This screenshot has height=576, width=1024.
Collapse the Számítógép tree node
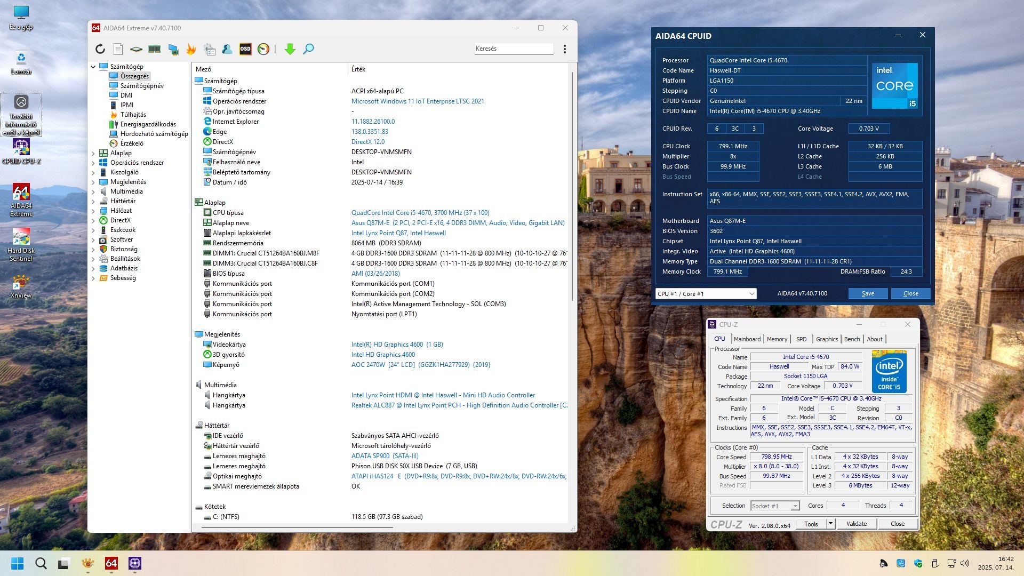pyautogui.click(x=93, y=67)
